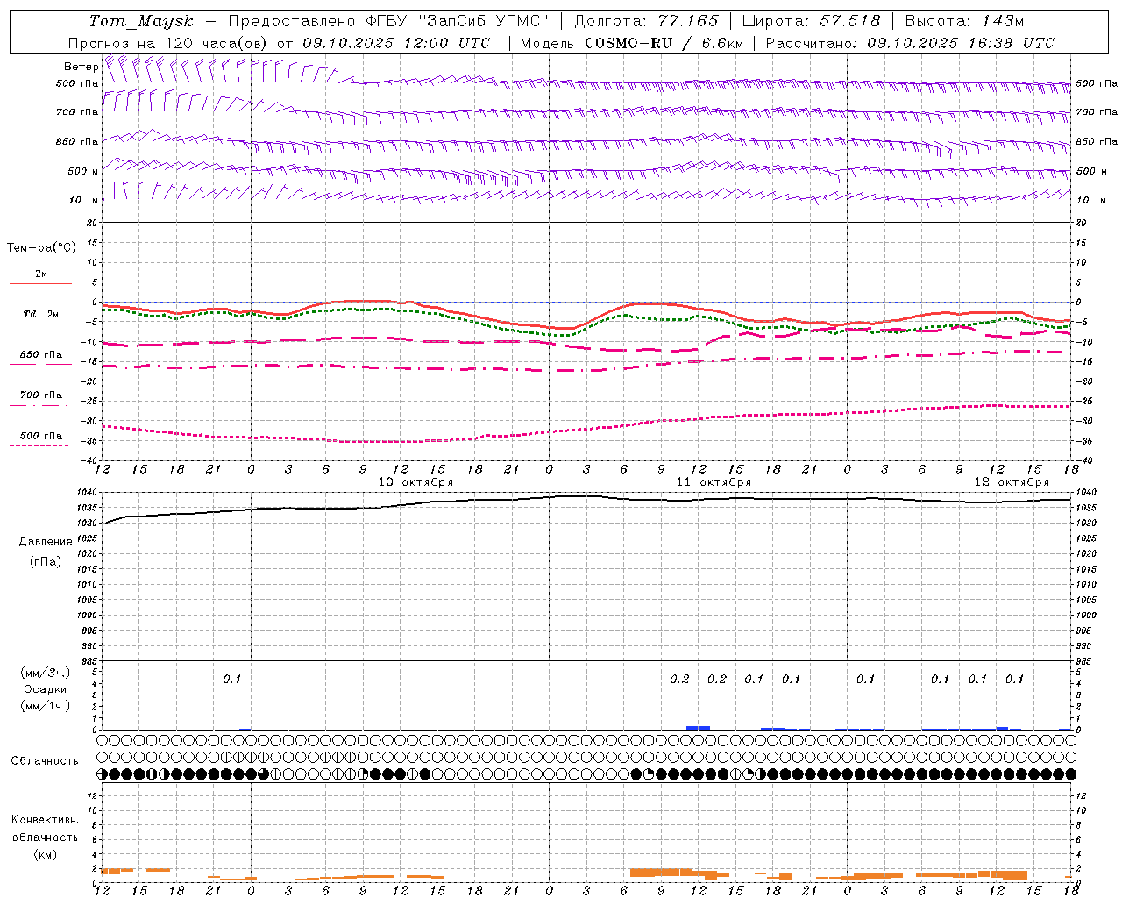Select the Тем-ра(°C) axis label
The width and height of the screenshot is (1122, 898).
(x=41, y=248)
